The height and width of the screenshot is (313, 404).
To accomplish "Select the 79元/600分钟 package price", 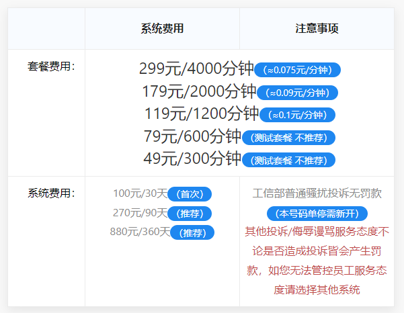I will (x=192, y=136).
